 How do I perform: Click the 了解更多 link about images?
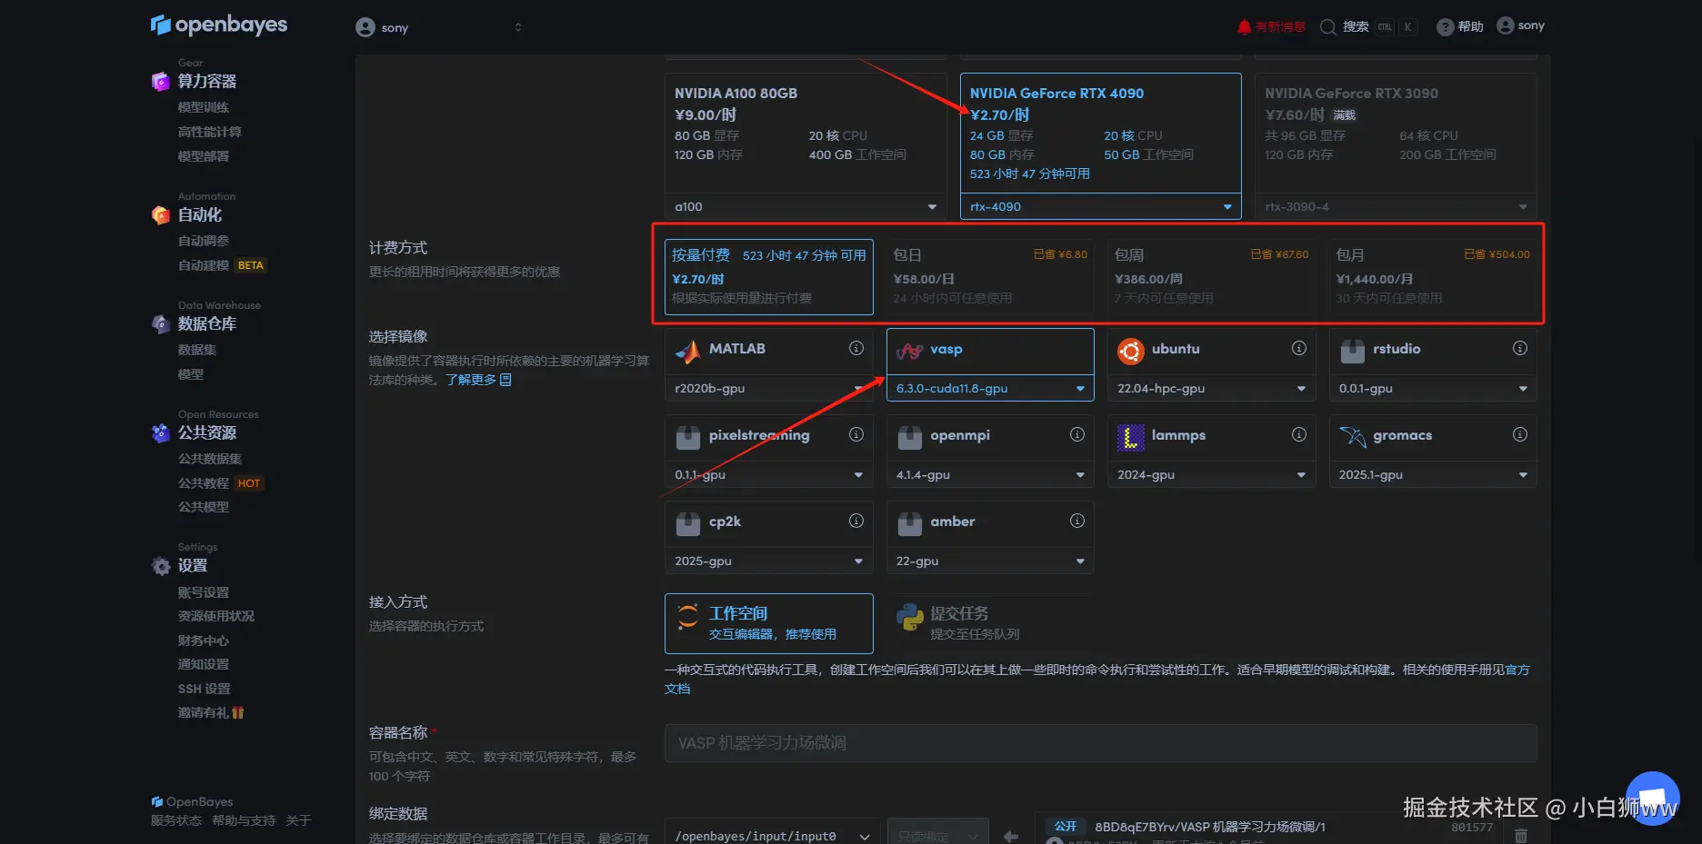point(478,380)
